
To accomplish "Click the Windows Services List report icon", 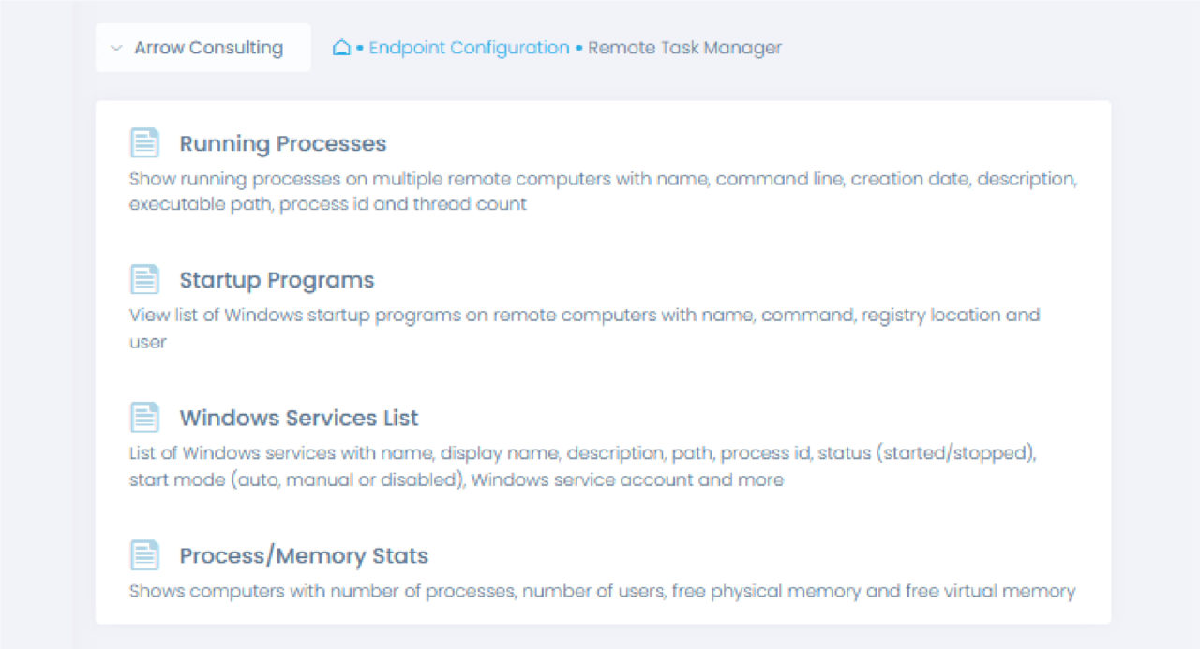I will tap(144, 417).
